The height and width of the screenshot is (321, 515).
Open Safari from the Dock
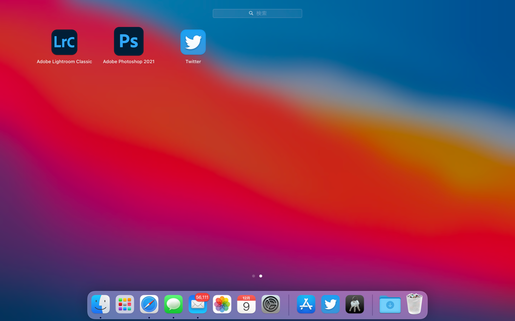149,304
